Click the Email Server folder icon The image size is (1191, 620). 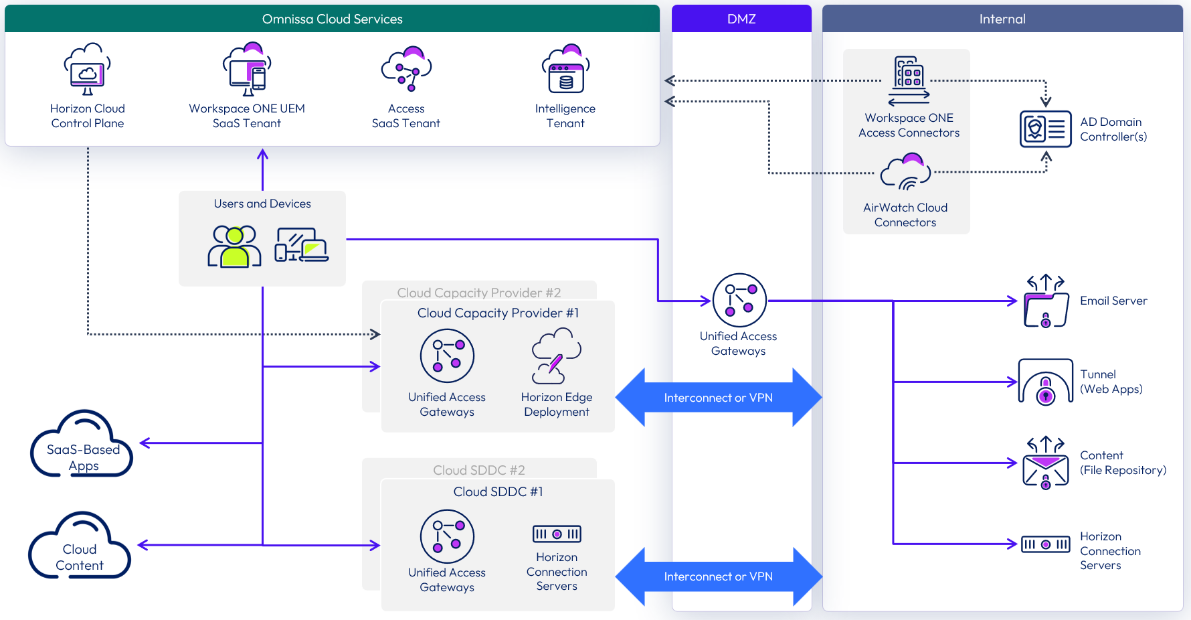pos(1045,303)
